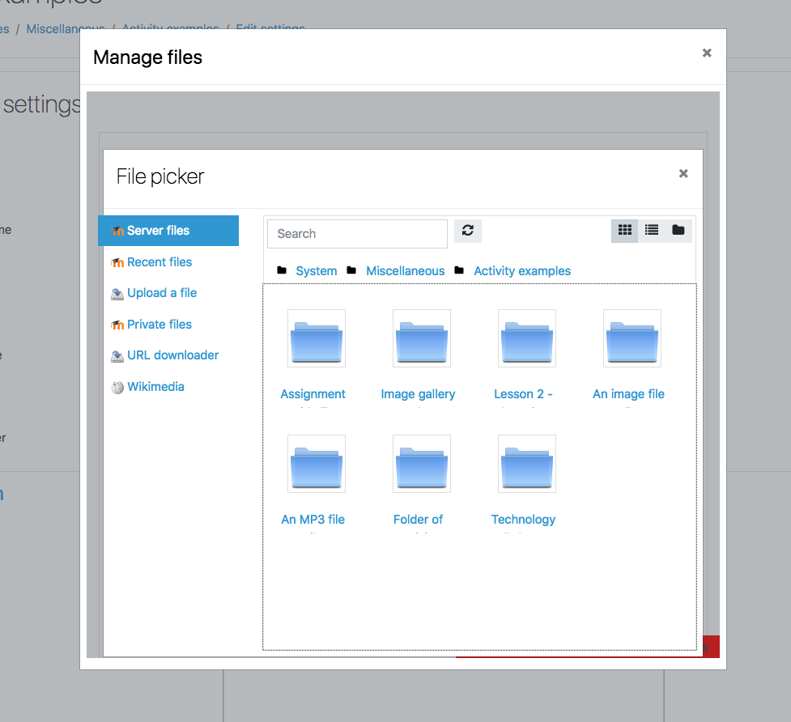Viewport: 791px width, 722px height.
Task: Switch to folder tree view
Action: tap(678, 231)
